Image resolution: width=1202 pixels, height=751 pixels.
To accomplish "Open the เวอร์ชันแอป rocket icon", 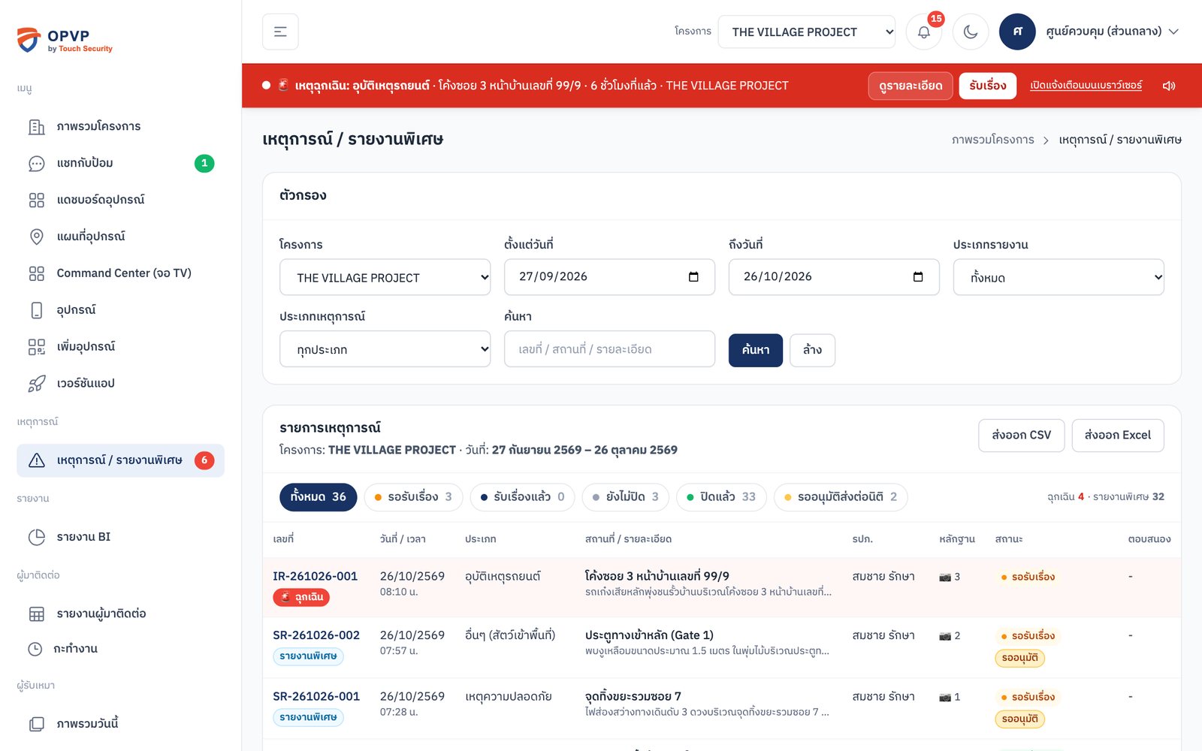I will [x=36, y=384].
